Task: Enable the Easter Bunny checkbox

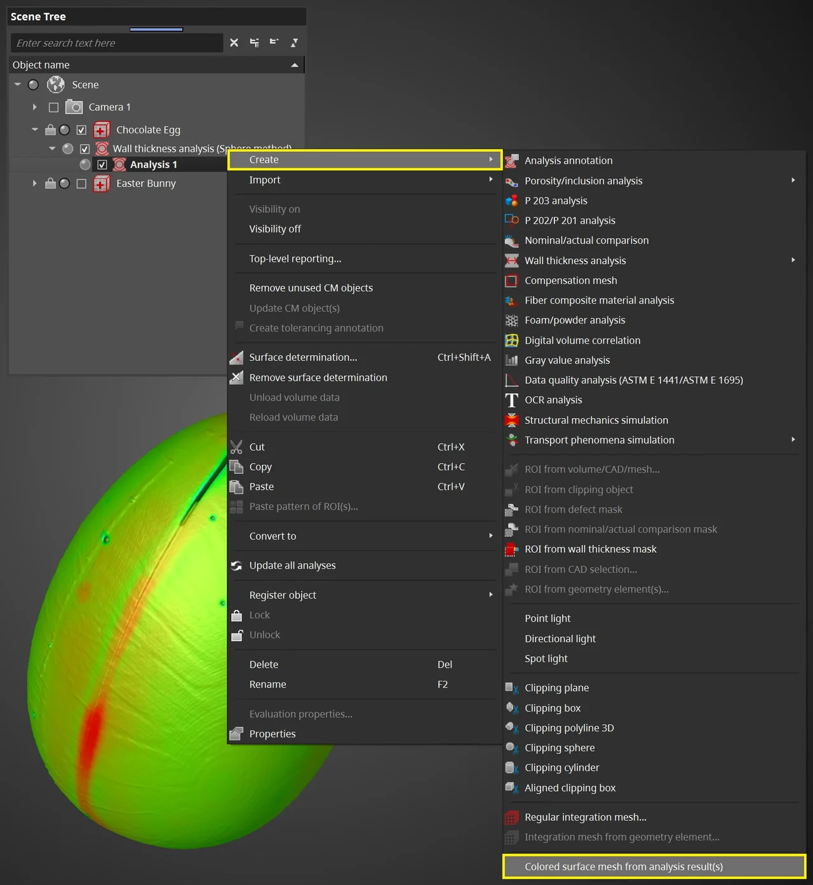Action: click(81, 184)
